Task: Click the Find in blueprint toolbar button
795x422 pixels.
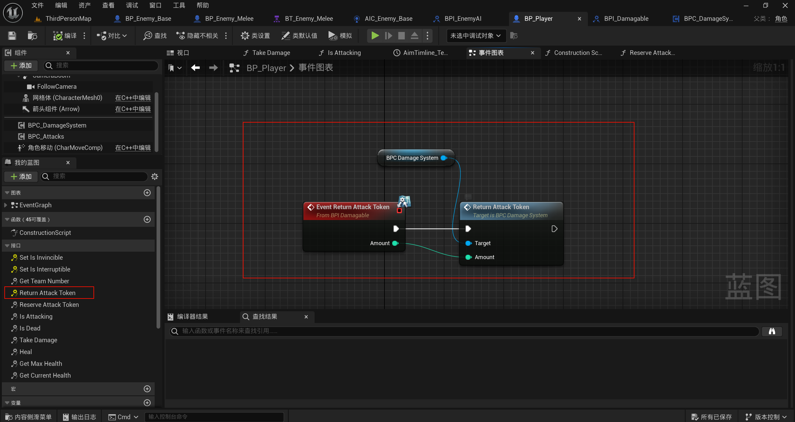Action: point(155,36)
